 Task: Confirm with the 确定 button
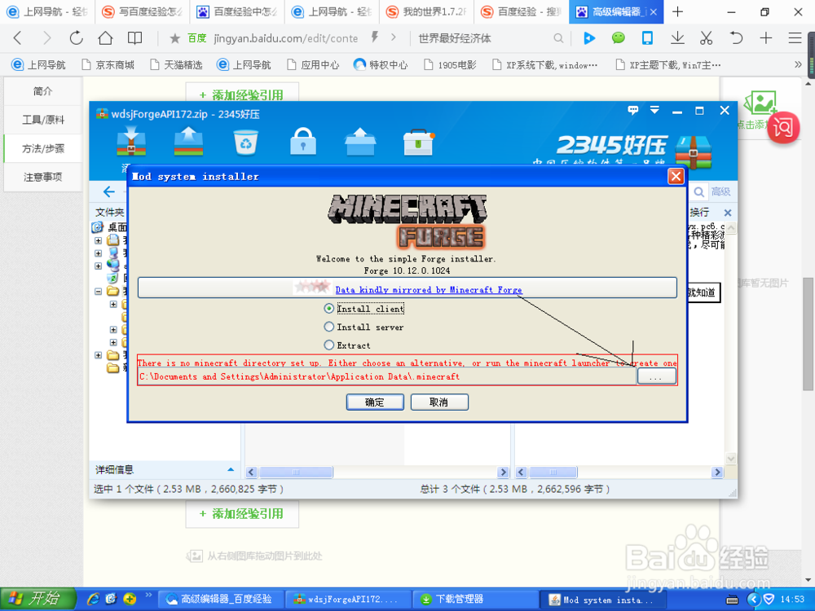[375, 402]
